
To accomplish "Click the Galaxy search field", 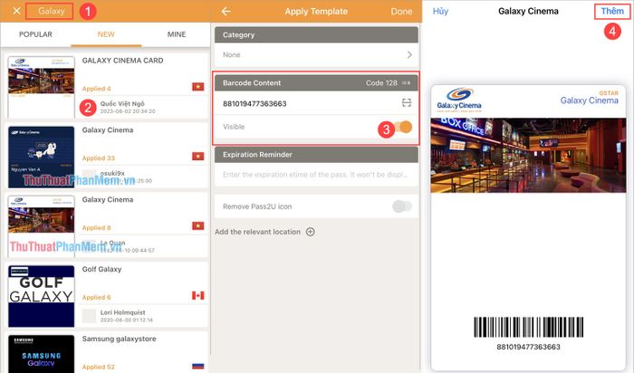I will pos(49,11).
